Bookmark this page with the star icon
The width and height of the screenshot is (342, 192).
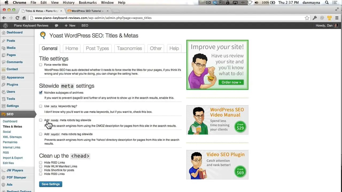click(307, 18)
